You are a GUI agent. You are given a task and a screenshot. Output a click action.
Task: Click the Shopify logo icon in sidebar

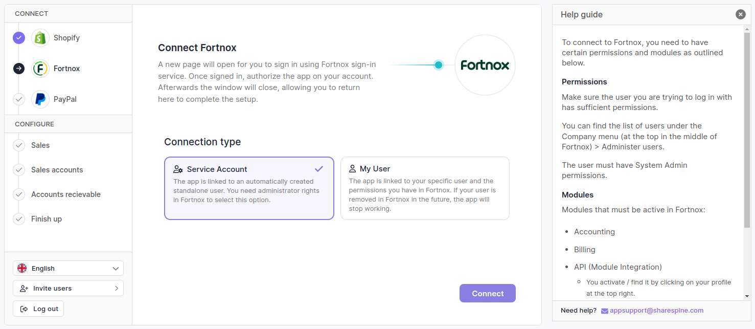tap(40, 38)
